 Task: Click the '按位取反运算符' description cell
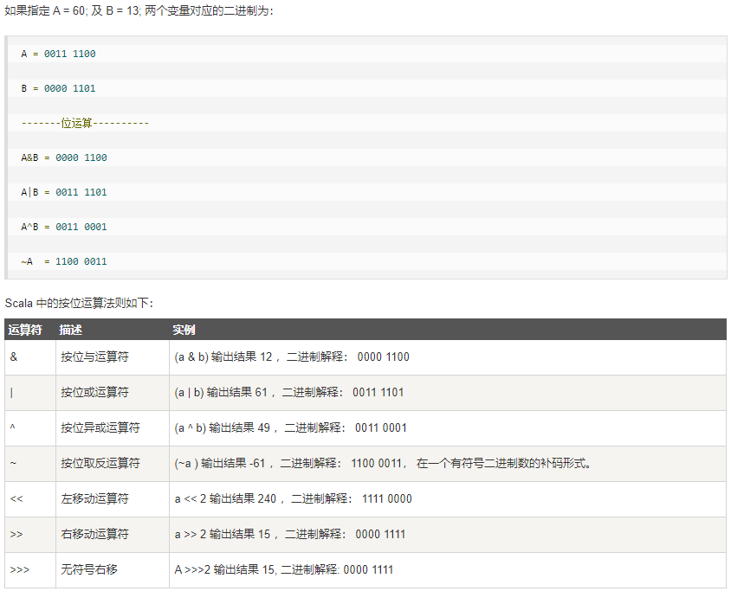click(100, 463)
